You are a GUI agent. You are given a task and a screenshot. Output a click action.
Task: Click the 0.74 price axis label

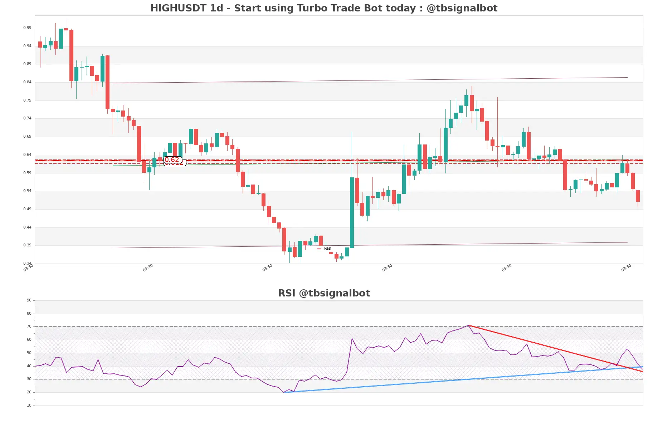[28, 118]
